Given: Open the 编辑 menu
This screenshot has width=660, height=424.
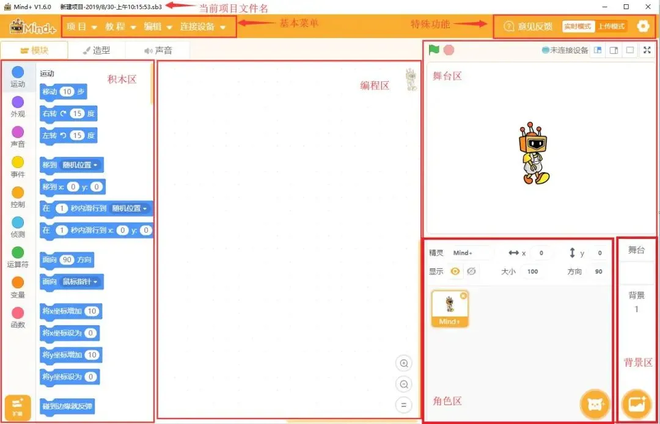Looking at the screenshot, I should (x=158, y=26).
